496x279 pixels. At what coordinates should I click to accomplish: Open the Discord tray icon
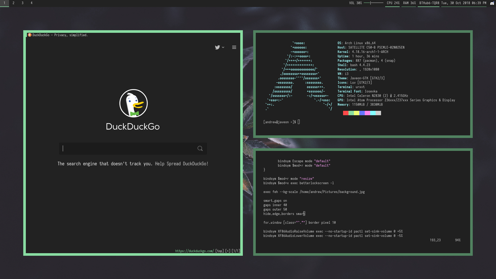(492, 3)
